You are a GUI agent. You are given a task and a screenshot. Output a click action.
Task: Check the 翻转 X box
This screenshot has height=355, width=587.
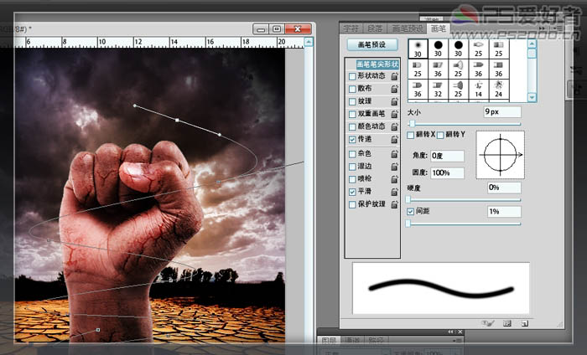pyautogui.click(x=411, y=135)
